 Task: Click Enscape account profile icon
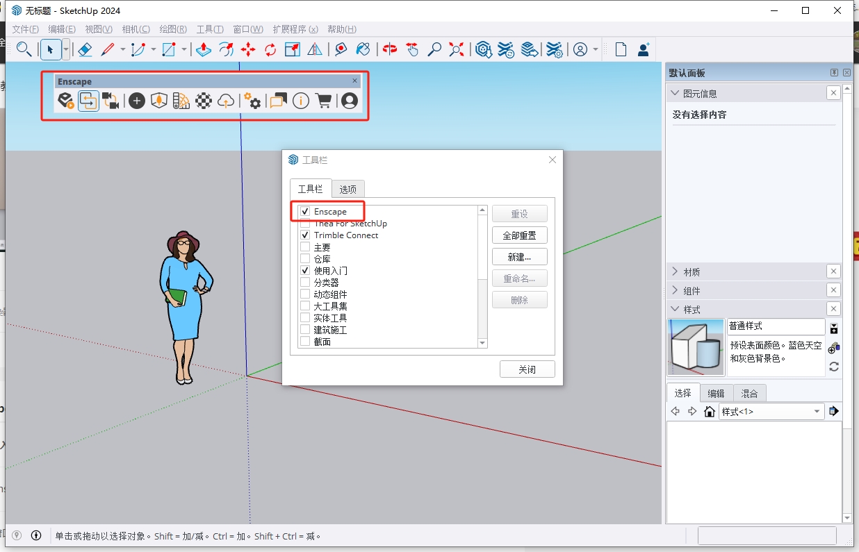pos(350,101)
